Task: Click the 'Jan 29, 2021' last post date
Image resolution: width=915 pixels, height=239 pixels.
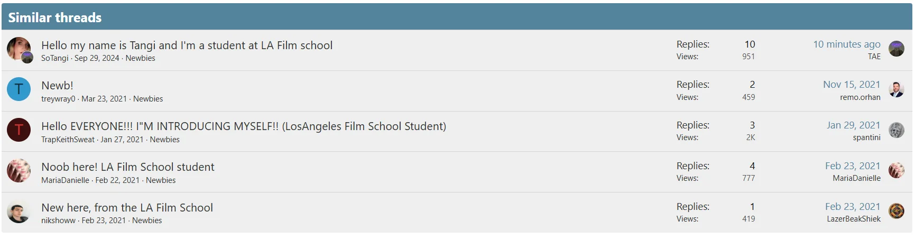Action: (853, 125)
